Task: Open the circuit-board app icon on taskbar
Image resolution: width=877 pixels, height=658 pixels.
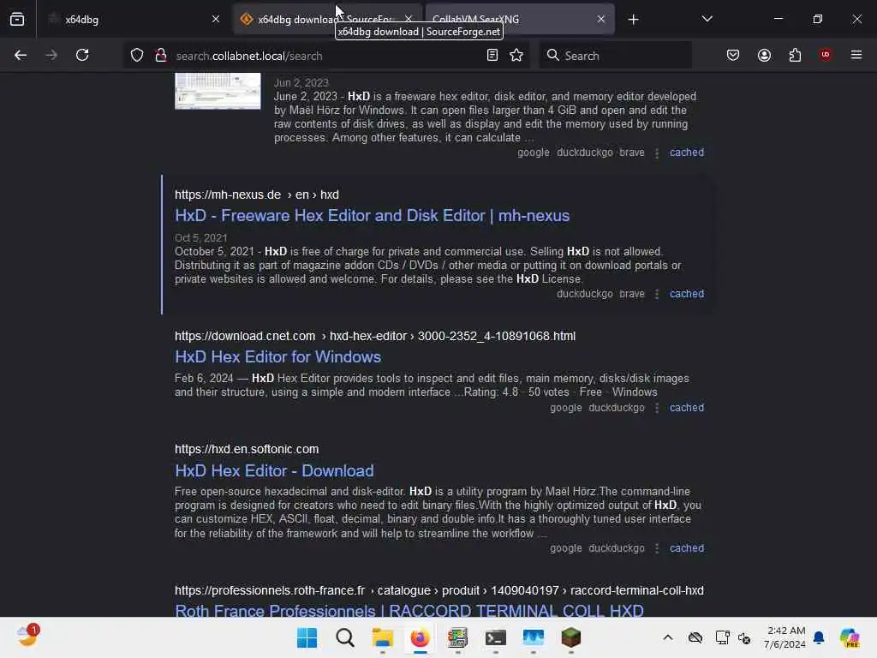Action: [x=457, y=637]
